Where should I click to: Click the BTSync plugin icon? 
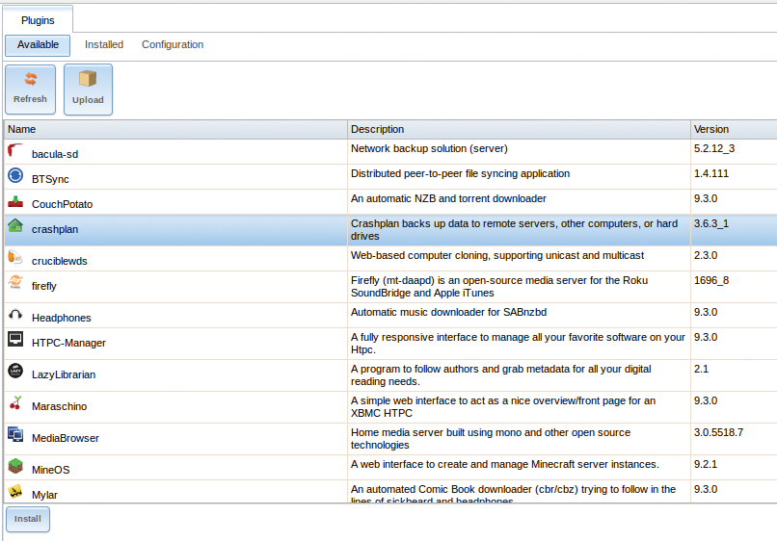click(x=15, y=175)
